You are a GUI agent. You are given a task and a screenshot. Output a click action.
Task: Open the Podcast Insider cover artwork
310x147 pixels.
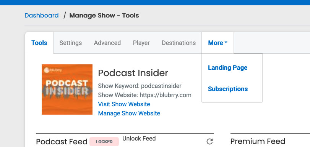point(67,89)
